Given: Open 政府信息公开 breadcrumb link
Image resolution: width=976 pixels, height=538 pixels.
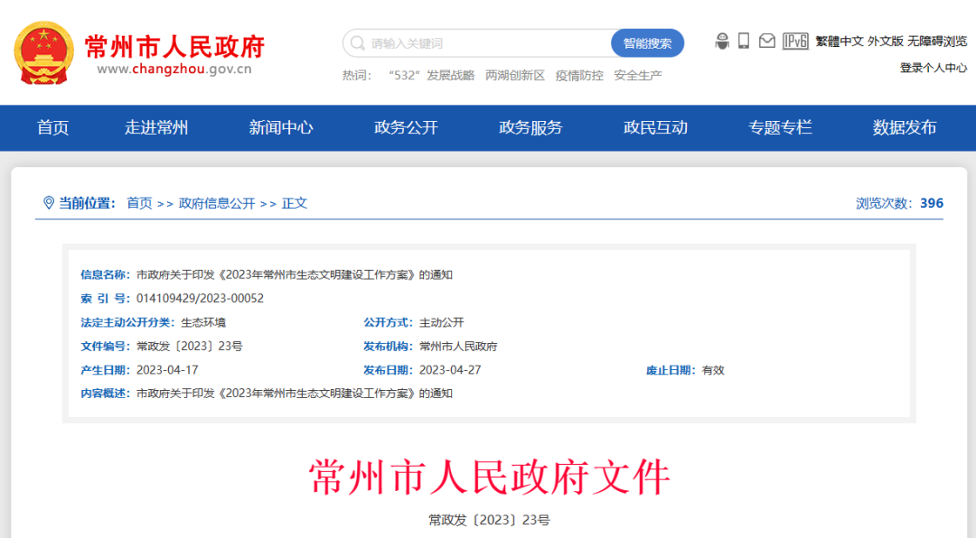Looking at the screenshot, I should 217,203.
